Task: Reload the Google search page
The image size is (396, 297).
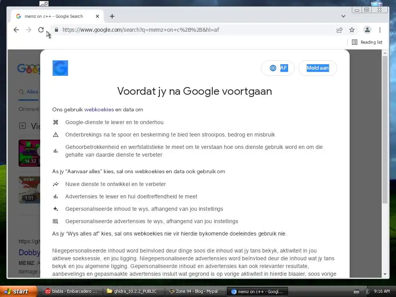Action: [x=41, y=30]
